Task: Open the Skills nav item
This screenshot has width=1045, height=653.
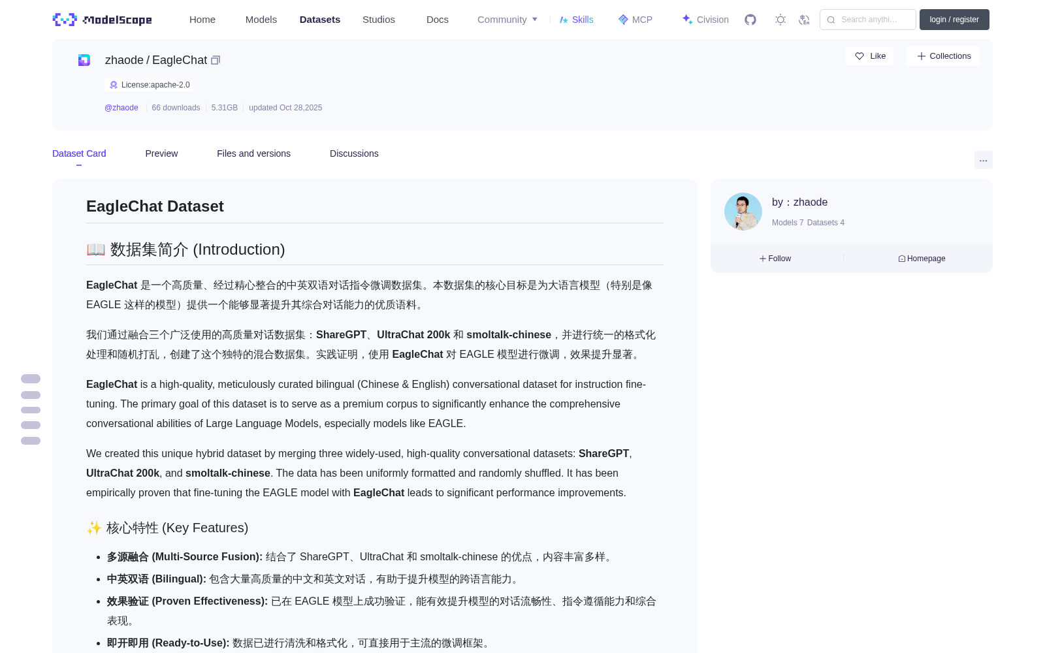Action: [577, 20]
